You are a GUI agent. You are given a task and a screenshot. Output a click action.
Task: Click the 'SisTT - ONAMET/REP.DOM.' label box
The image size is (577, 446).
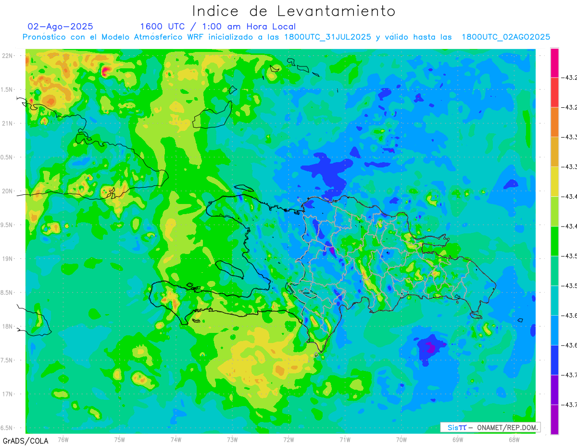point(490,427)
